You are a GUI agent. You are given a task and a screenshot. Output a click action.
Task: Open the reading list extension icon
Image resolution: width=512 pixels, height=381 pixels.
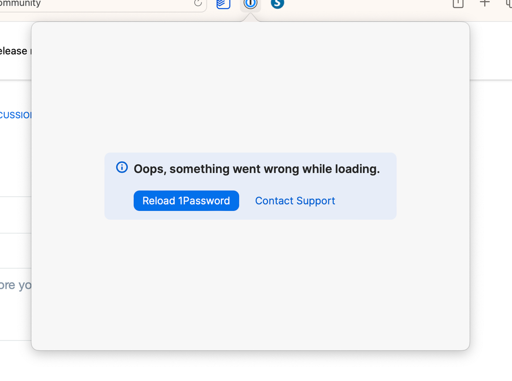[223, 4]
